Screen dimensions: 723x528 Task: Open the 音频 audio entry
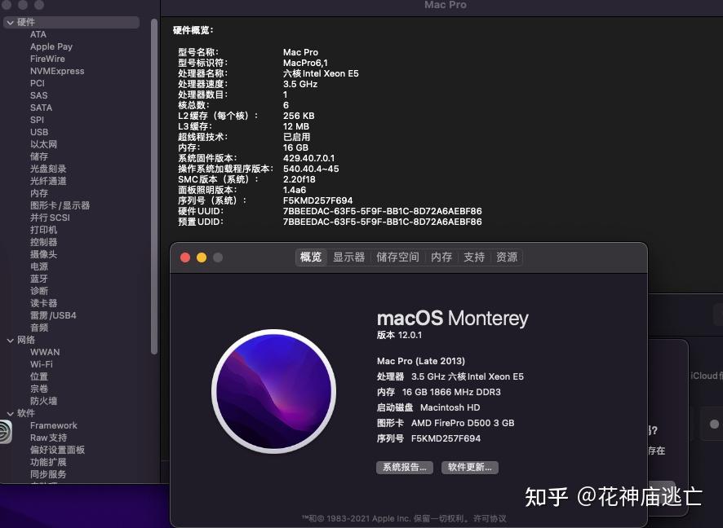coord(39,328)
